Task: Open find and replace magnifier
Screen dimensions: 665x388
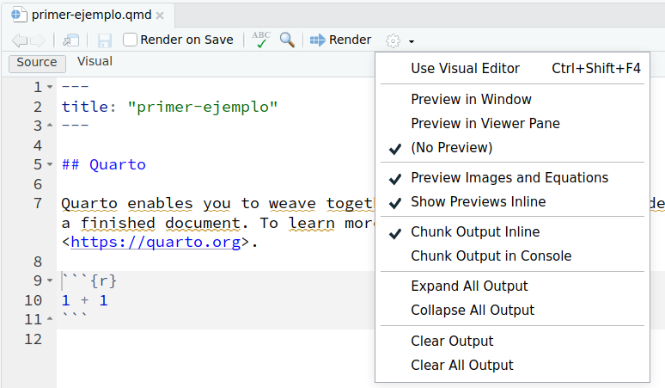Action: 287,40
